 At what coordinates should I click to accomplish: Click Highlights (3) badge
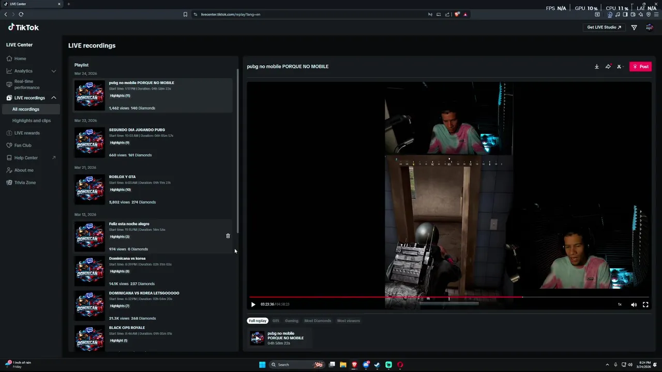(119, 237)
